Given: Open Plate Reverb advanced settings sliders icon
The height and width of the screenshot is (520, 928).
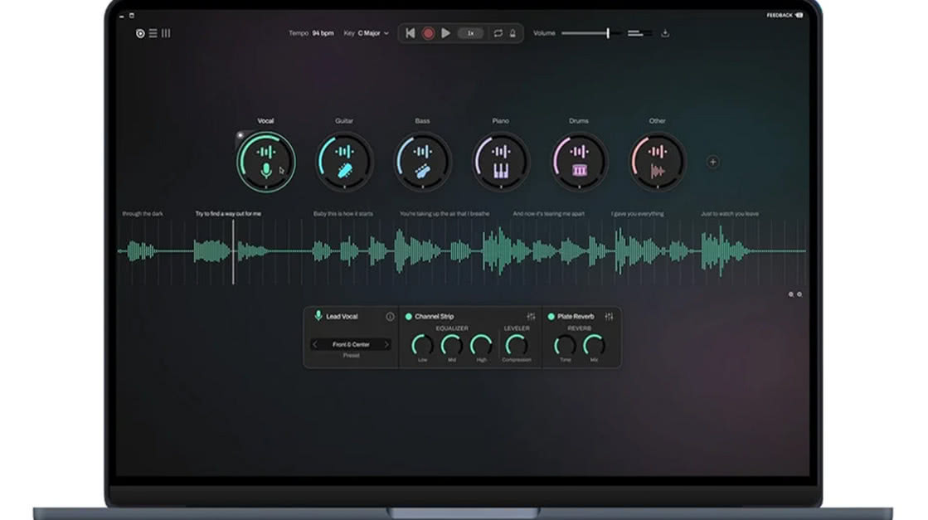Looking at the screenshot, I should coord(609,317).
